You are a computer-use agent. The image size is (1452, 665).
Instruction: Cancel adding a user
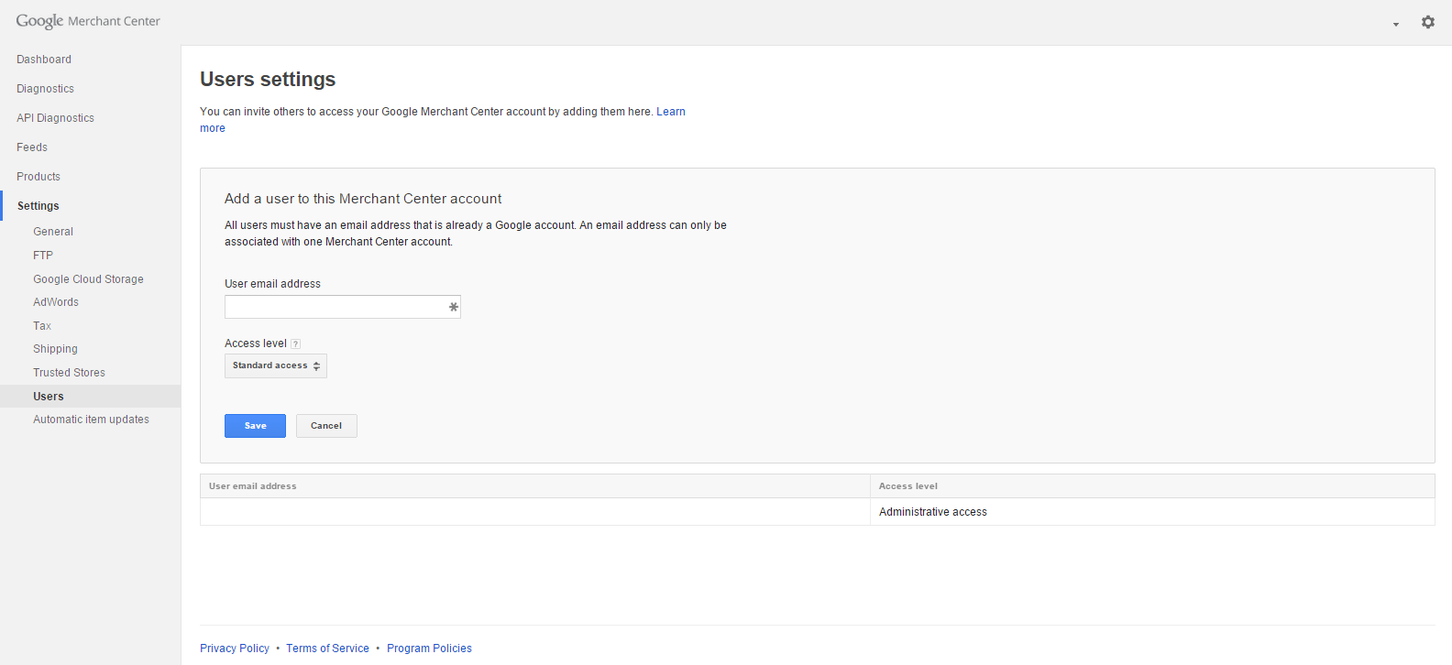click(x=326, y=426)
